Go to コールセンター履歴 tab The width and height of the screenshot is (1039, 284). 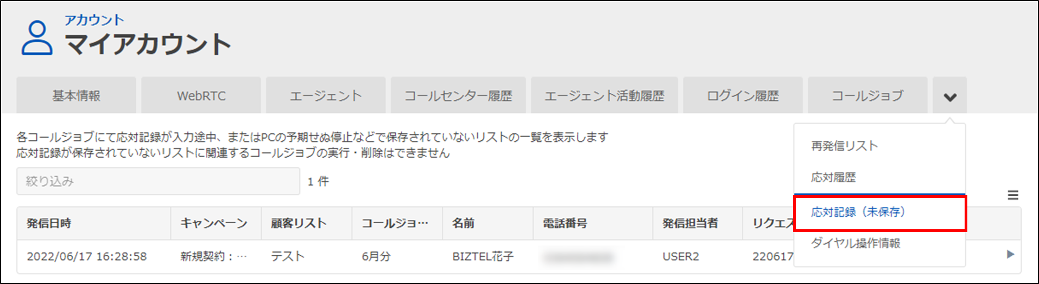point(458,96)
